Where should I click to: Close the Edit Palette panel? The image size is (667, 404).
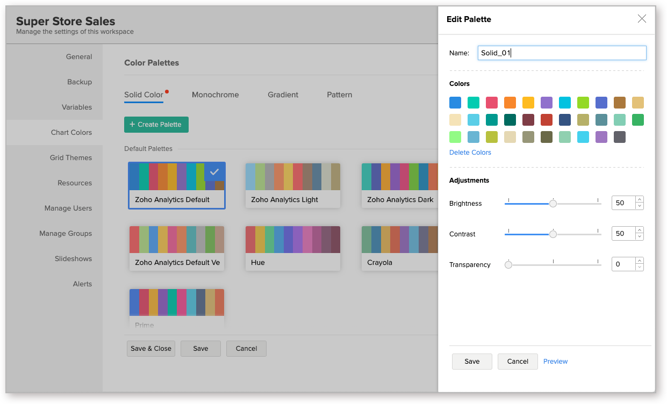point(642,19)
